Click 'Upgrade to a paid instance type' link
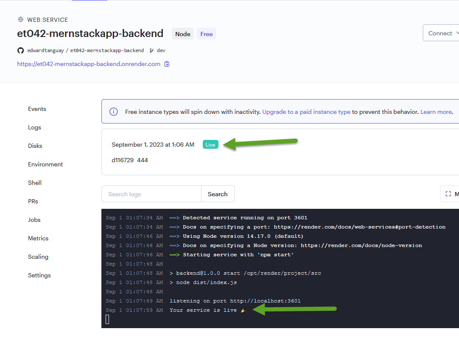This screenshot has height=342, width=459. click(306, 112)
